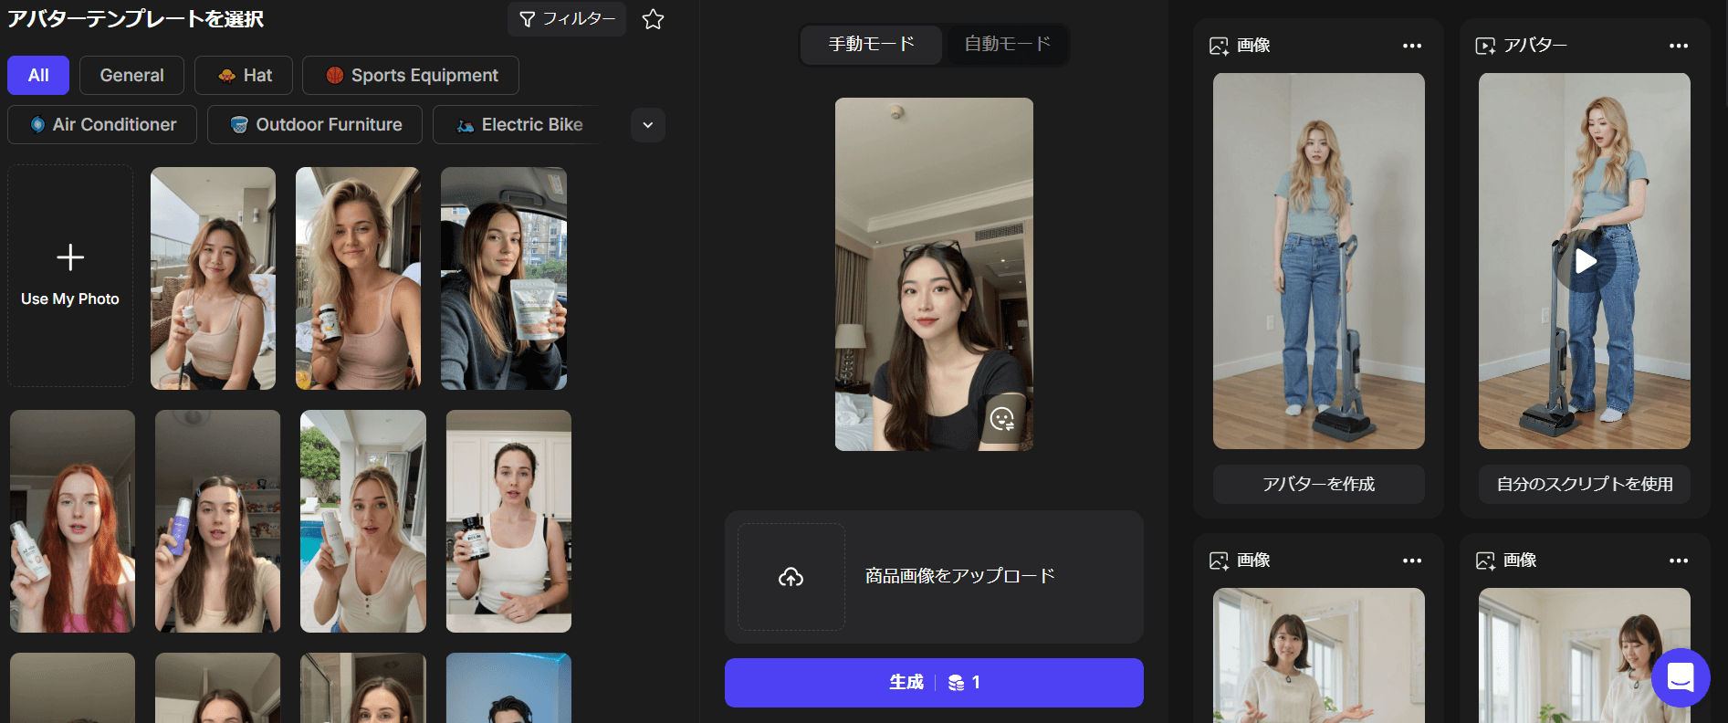Click the cloud upload icon box
The image size is (1728, 723).
791,577
